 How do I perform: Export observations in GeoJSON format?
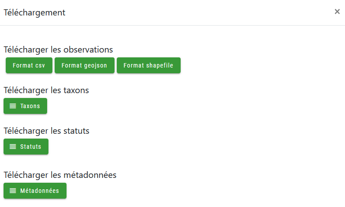(x=84, y=65)
